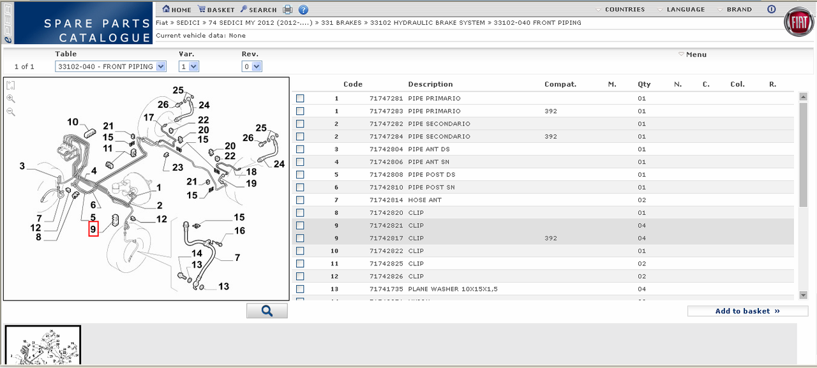Screen dimensions: 817x368
Task: Click callout 23 in the diagram
Action: click(x=177, y=168)
